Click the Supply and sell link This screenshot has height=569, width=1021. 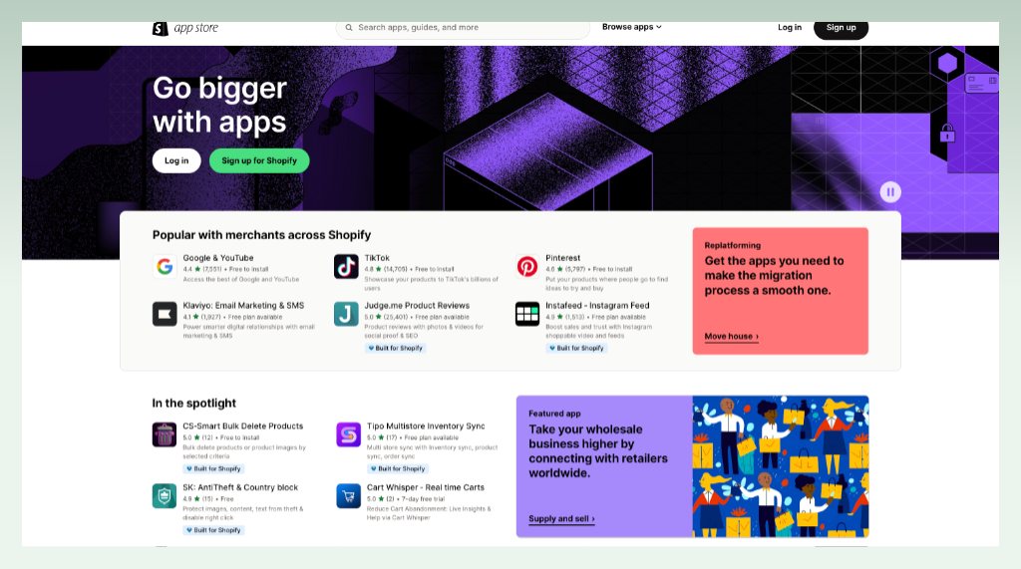(561, 519)
